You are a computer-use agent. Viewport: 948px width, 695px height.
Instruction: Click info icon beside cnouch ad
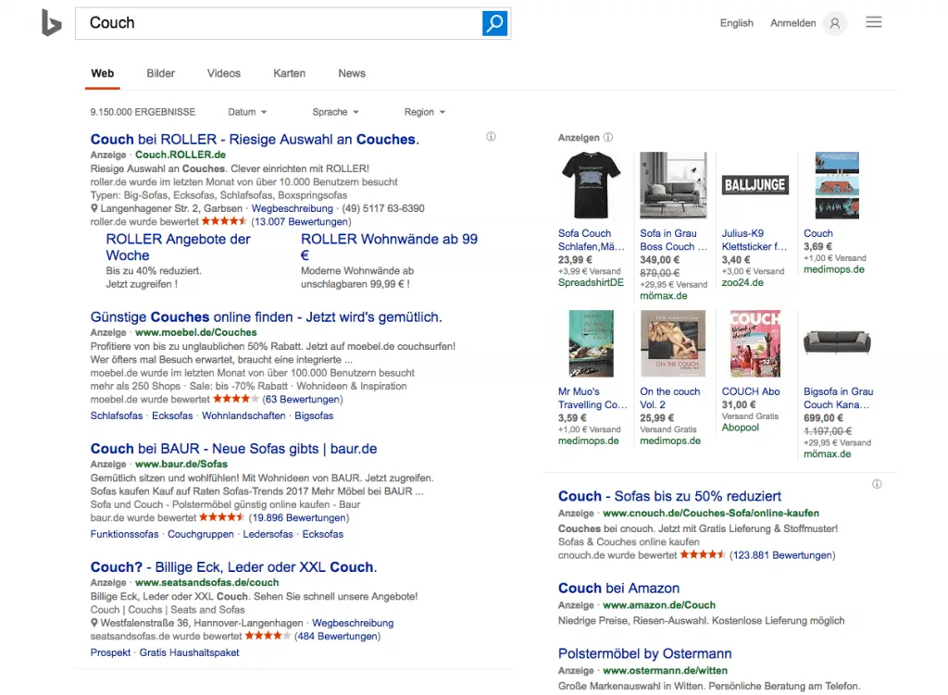(x=877, y=483)
